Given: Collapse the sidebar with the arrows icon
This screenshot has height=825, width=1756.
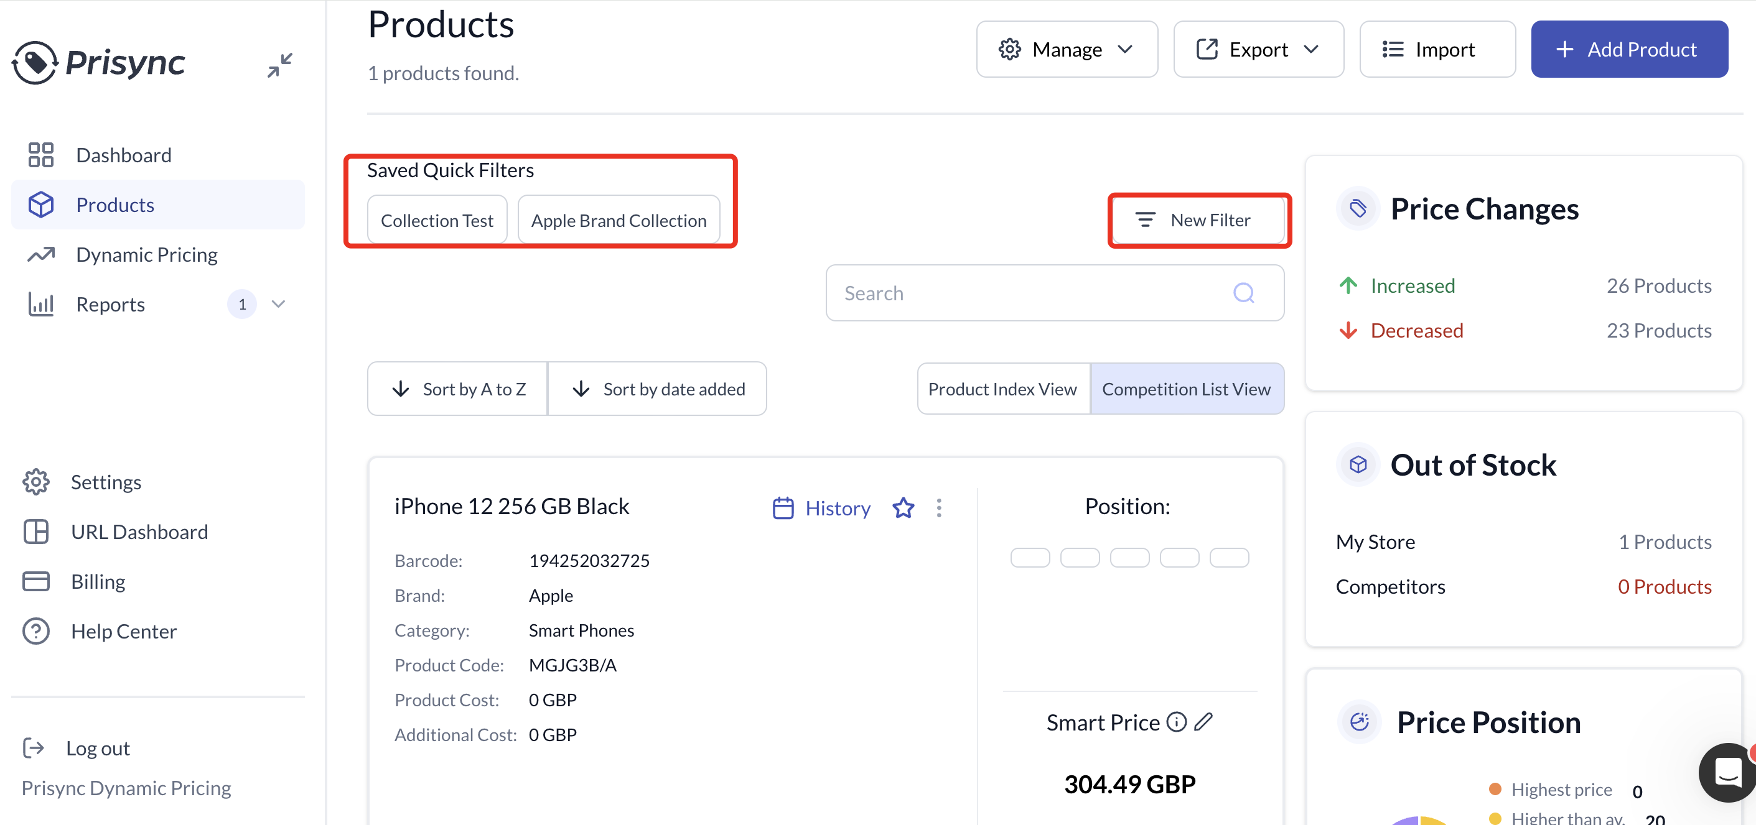Looking at the screenshot, I should (x=279, y=65).
